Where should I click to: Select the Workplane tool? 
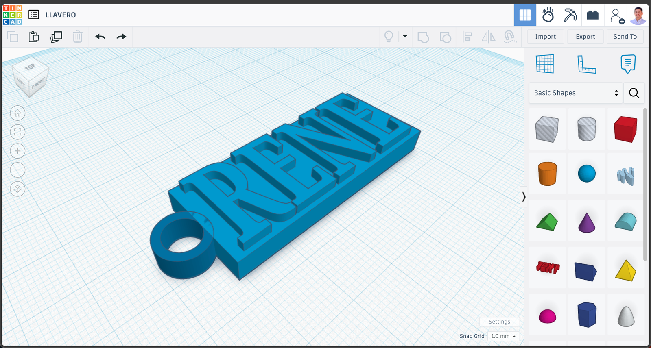click(x=545, y=64)
